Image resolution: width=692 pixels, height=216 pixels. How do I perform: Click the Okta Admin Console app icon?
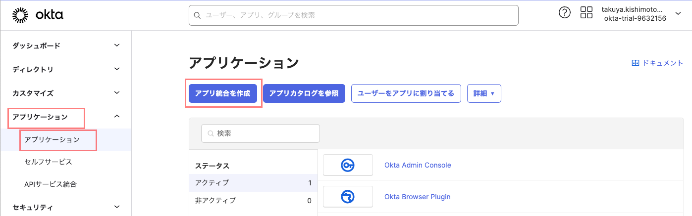[348, 165]
